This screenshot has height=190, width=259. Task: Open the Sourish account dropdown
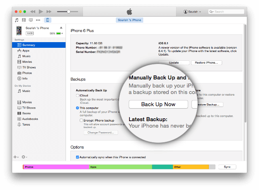192,12
